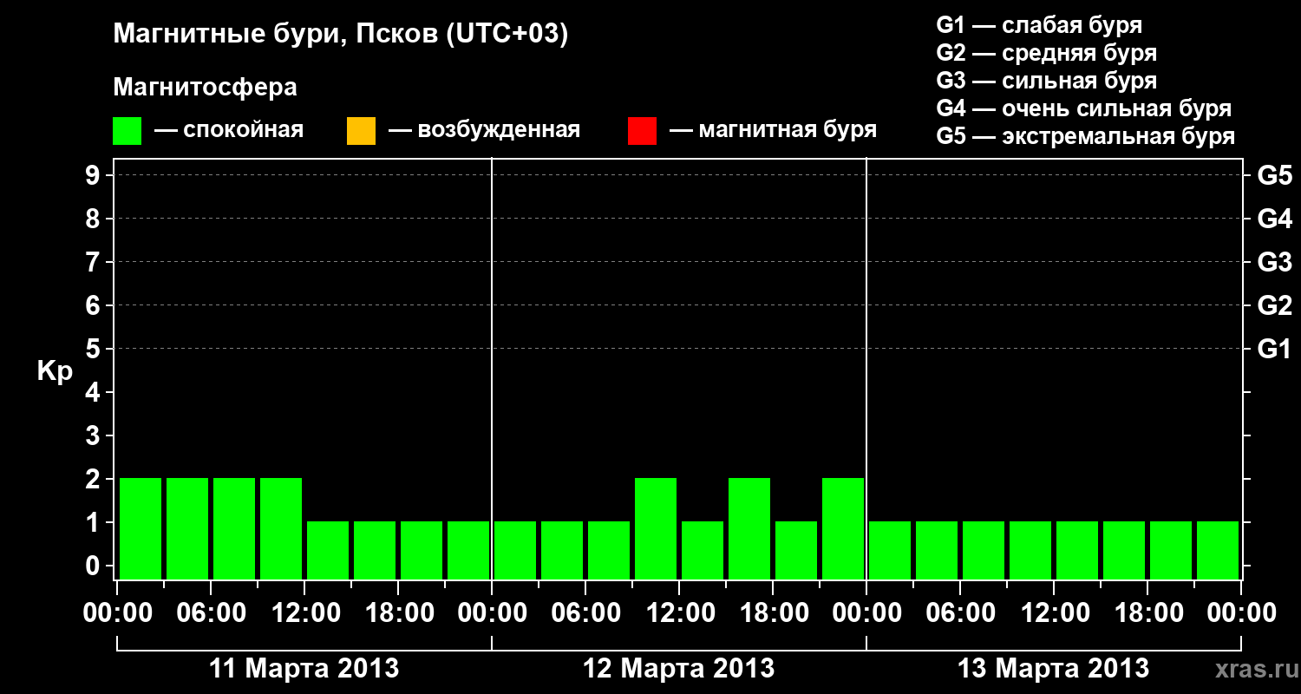Click the last bar of 13 March (21:00–00:00)
Image resolution: width=1301 pixels, height=694 pixels.
pos(1218,550)
